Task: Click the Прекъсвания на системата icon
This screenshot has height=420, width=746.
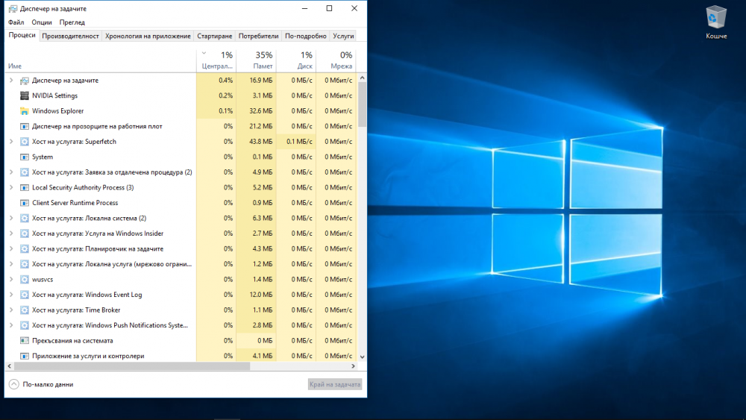Action: (25, 341)
